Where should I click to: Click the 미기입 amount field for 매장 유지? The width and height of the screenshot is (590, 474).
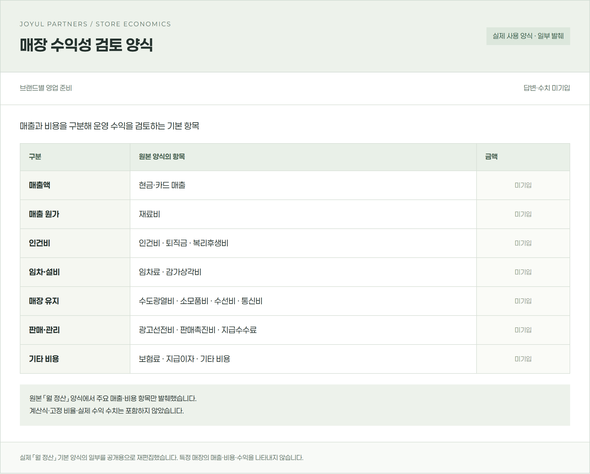pos(523,301)
